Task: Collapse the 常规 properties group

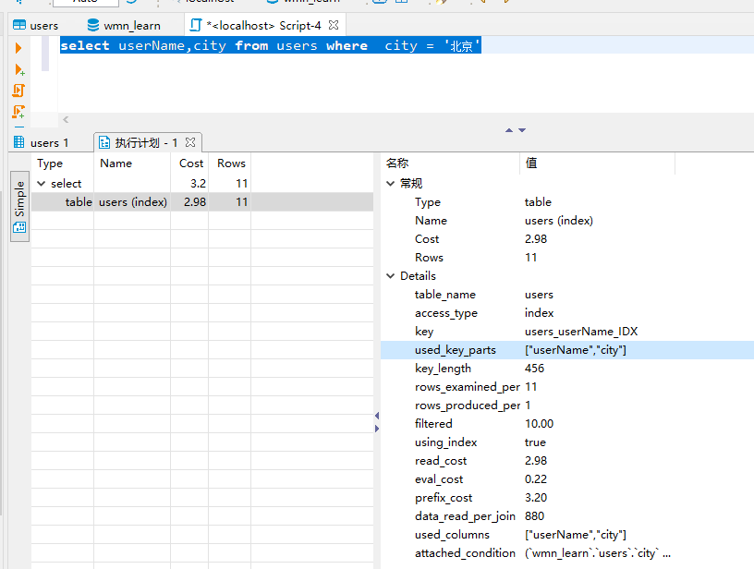Action: point(390,184)
